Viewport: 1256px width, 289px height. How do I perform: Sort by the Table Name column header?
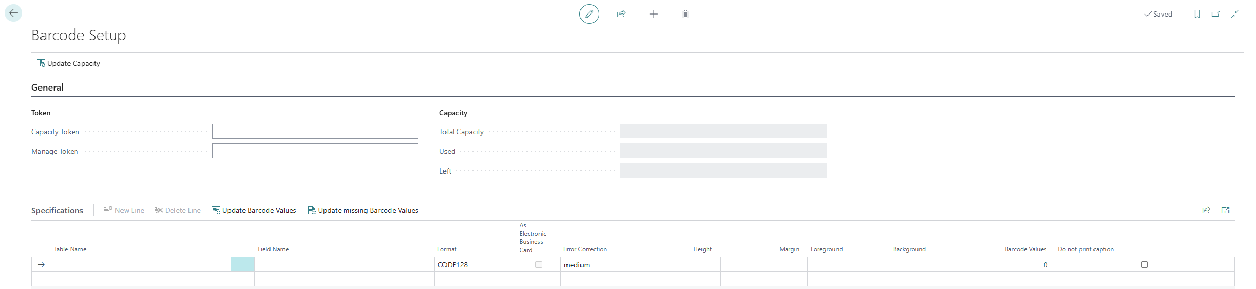pyautogui.click(x=70, y=249)
